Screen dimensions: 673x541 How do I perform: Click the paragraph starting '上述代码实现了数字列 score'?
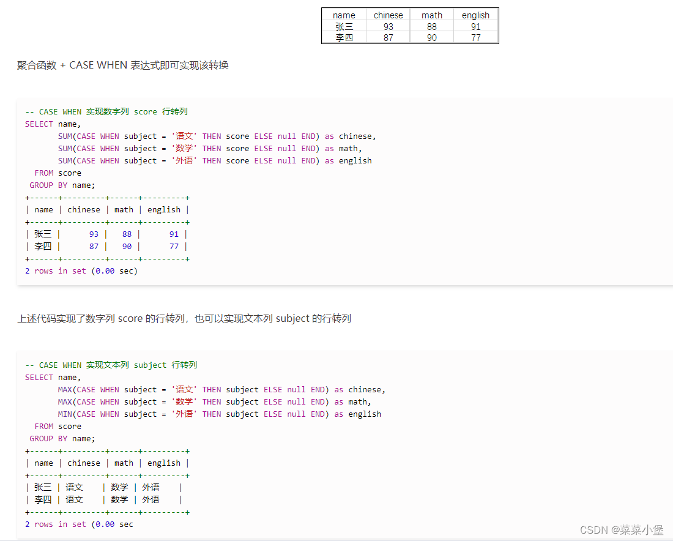click(x=184, y=319)
